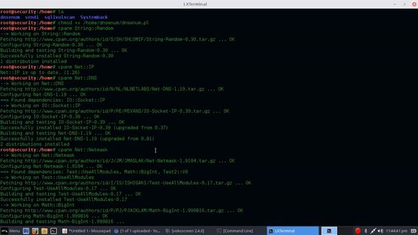This screenshot has width=418, height=235.
Task: Click the 'sqlivulscan' directory name
Action: click(x=59, y=17)
